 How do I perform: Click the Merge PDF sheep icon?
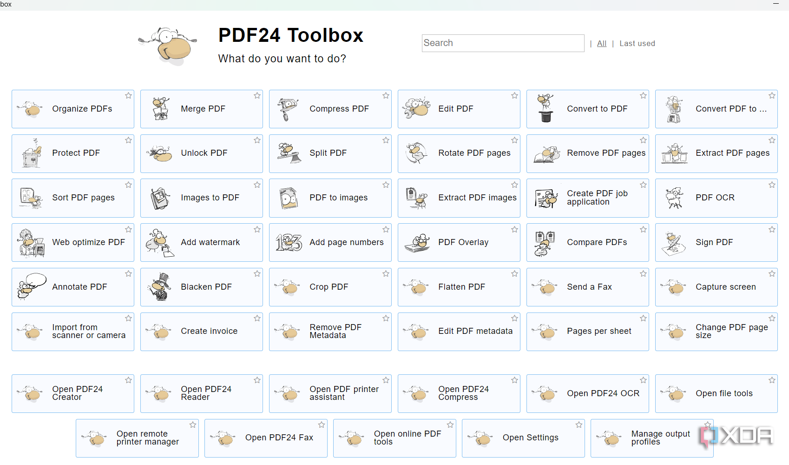[x=160, y=109]
